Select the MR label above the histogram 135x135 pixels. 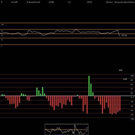120,70
